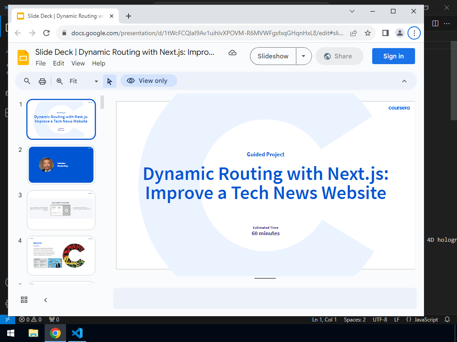Viewport: 457px width, 342px height.
Task: Click UTF-8 encoding in status bar
Action: pyautogui.click(x=380, y=319)
